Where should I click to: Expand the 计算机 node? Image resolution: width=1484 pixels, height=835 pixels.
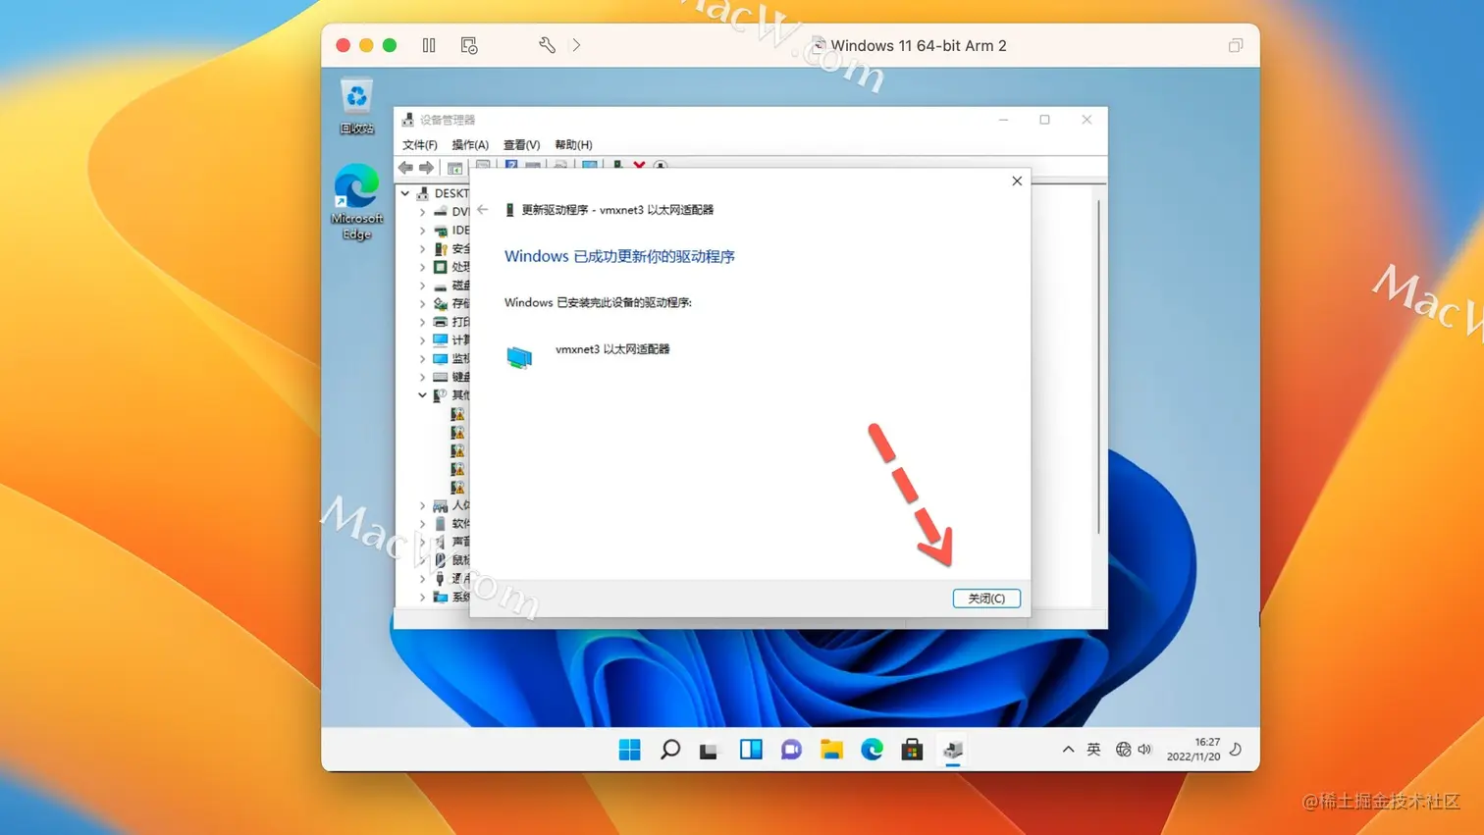423,340
